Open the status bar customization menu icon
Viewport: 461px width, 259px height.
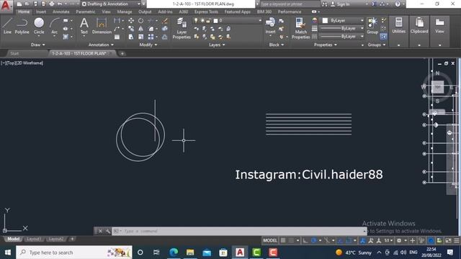pos(457,240)
